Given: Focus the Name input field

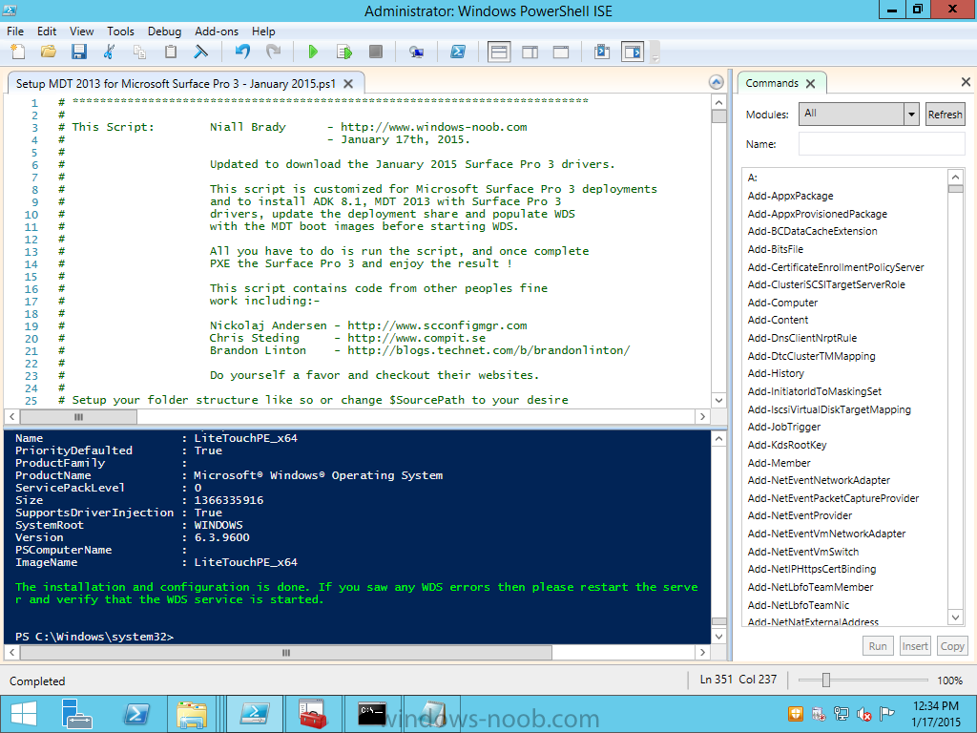Looking at the screenshot, I should pyautogui.click(x=882, y=144).
